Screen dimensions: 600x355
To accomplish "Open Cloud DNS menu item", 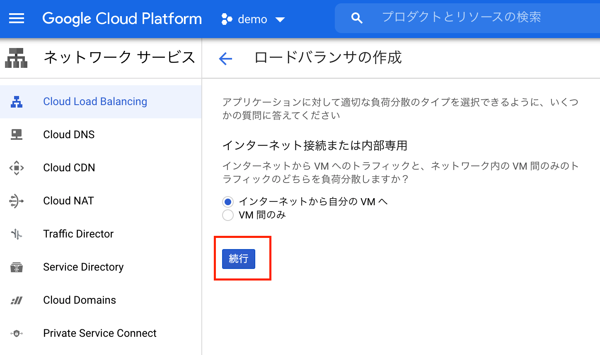I will pyautogui.click(x=101, y=135).
